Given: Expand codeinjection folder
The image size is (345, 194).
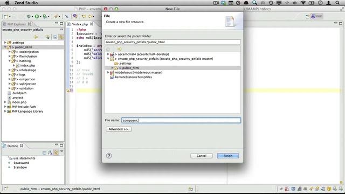Looking at the screenshot, I should pos(10,52).
